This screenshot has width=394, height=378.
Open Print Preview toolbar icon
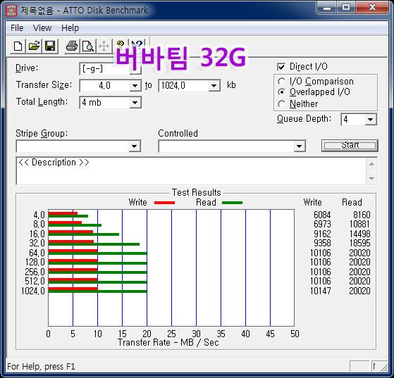[x=88, y=46]
